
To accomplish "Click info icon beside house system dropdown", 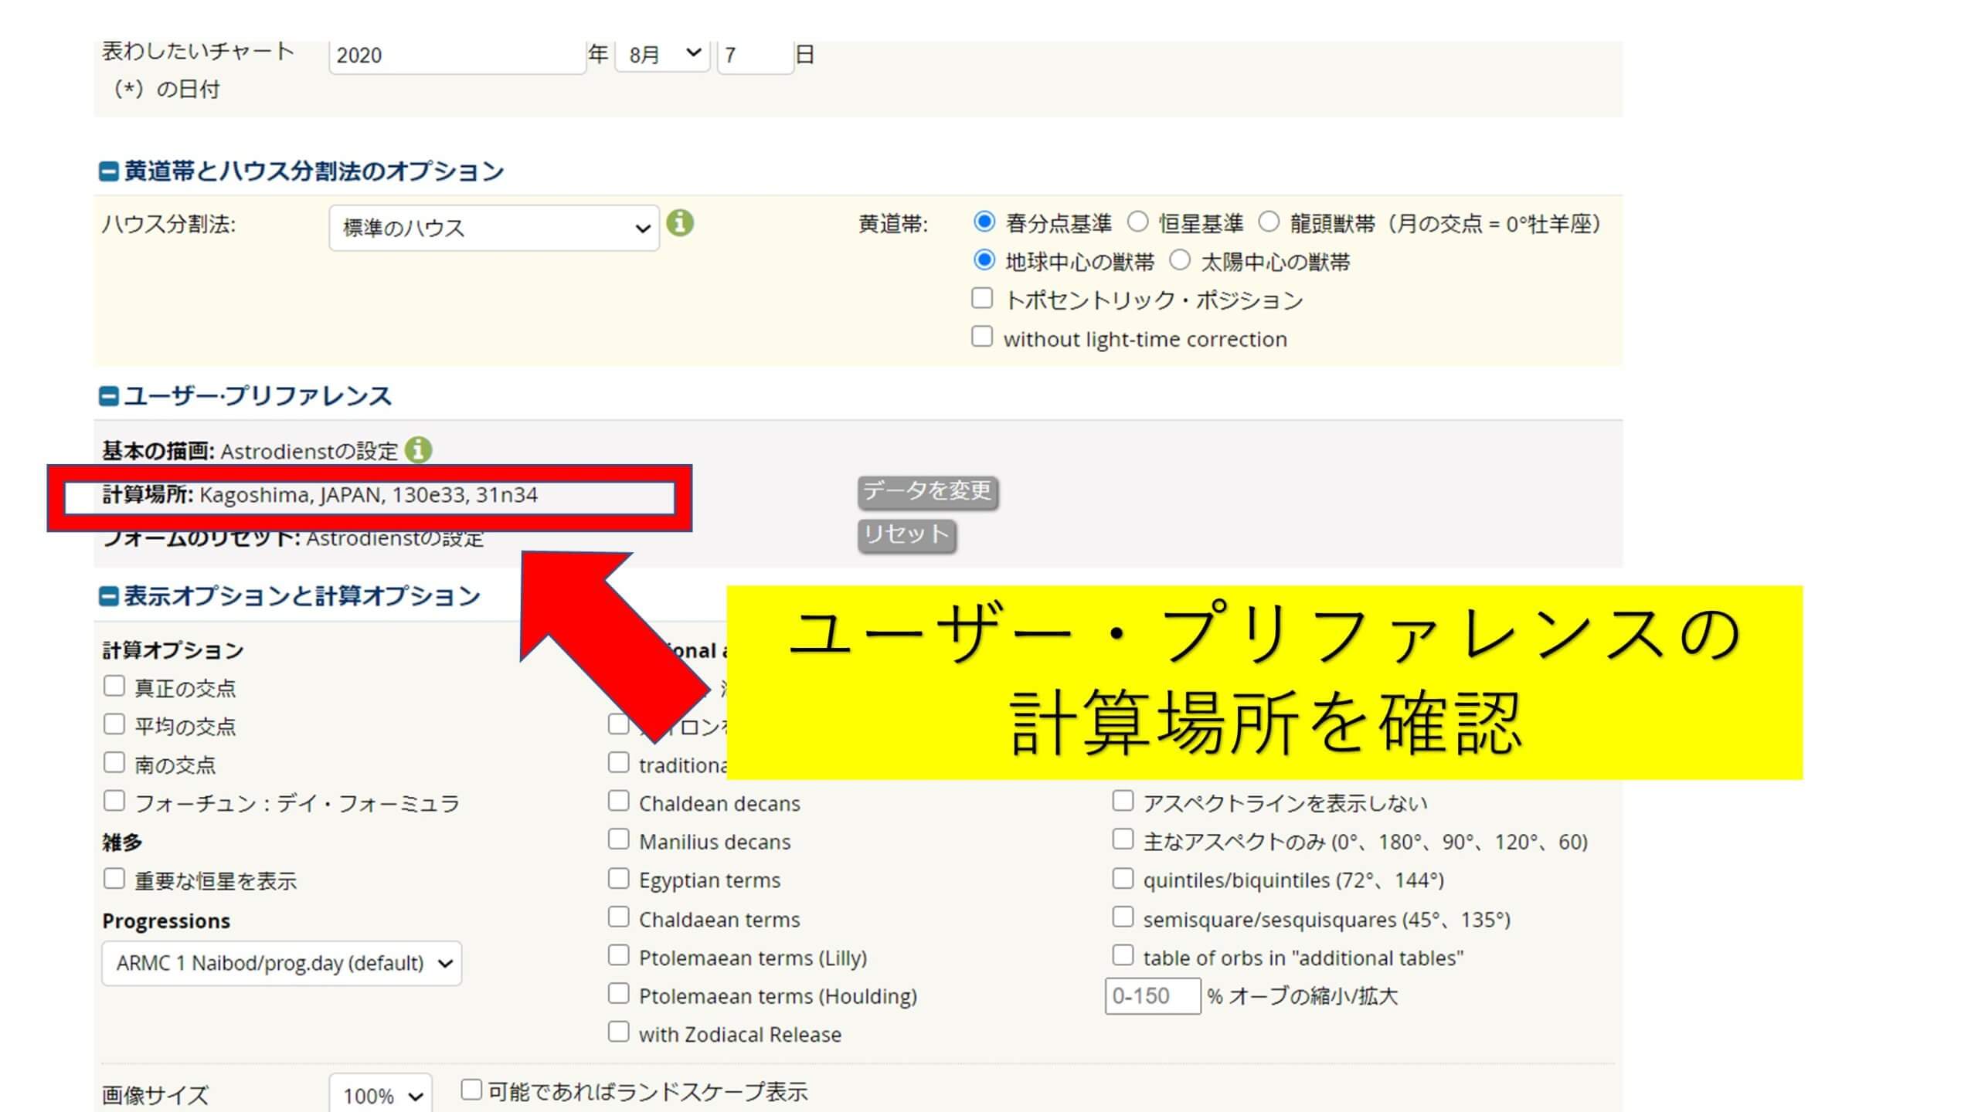I will 680,223.
